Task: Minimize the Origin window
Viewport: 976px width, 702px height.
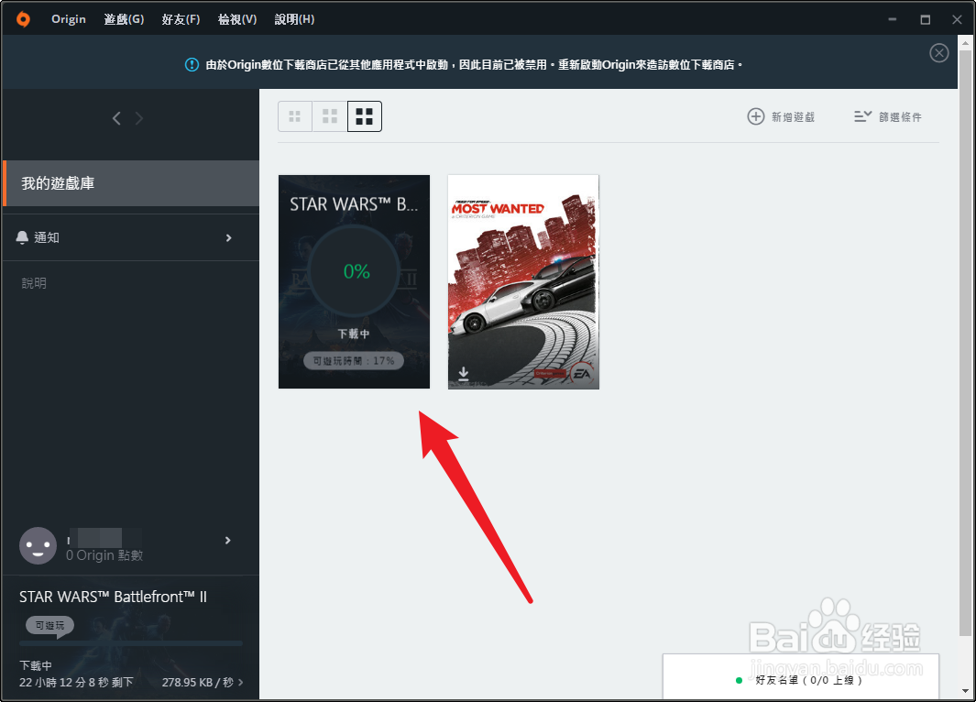Action: point(893,19)
